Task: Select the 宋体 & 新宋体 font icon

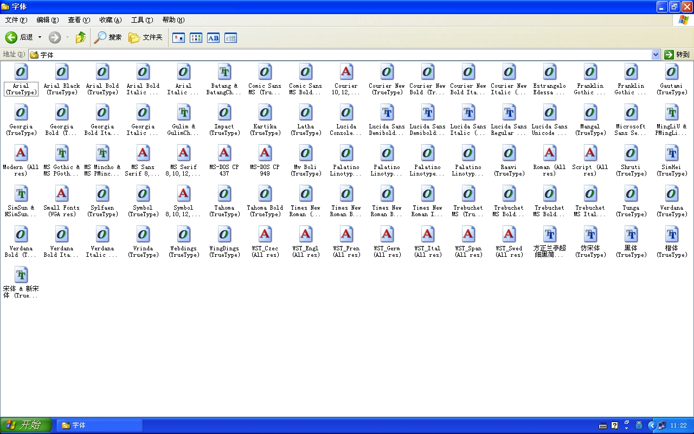Action: coord(21,275)
